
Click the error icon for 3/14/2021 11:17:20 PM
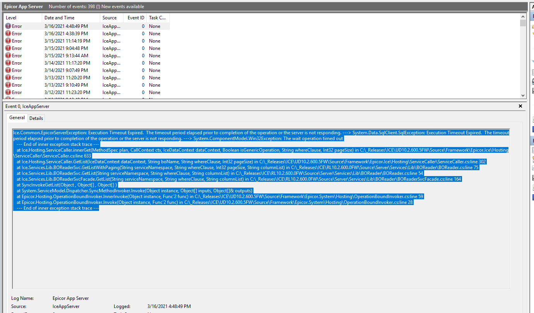click(8, 63)
